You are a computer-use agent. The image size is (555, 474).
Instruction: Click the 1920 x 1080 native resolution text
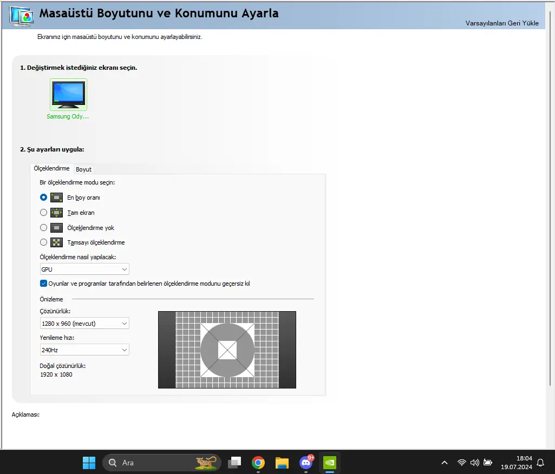pyautogui.click(x=56, y=374)
